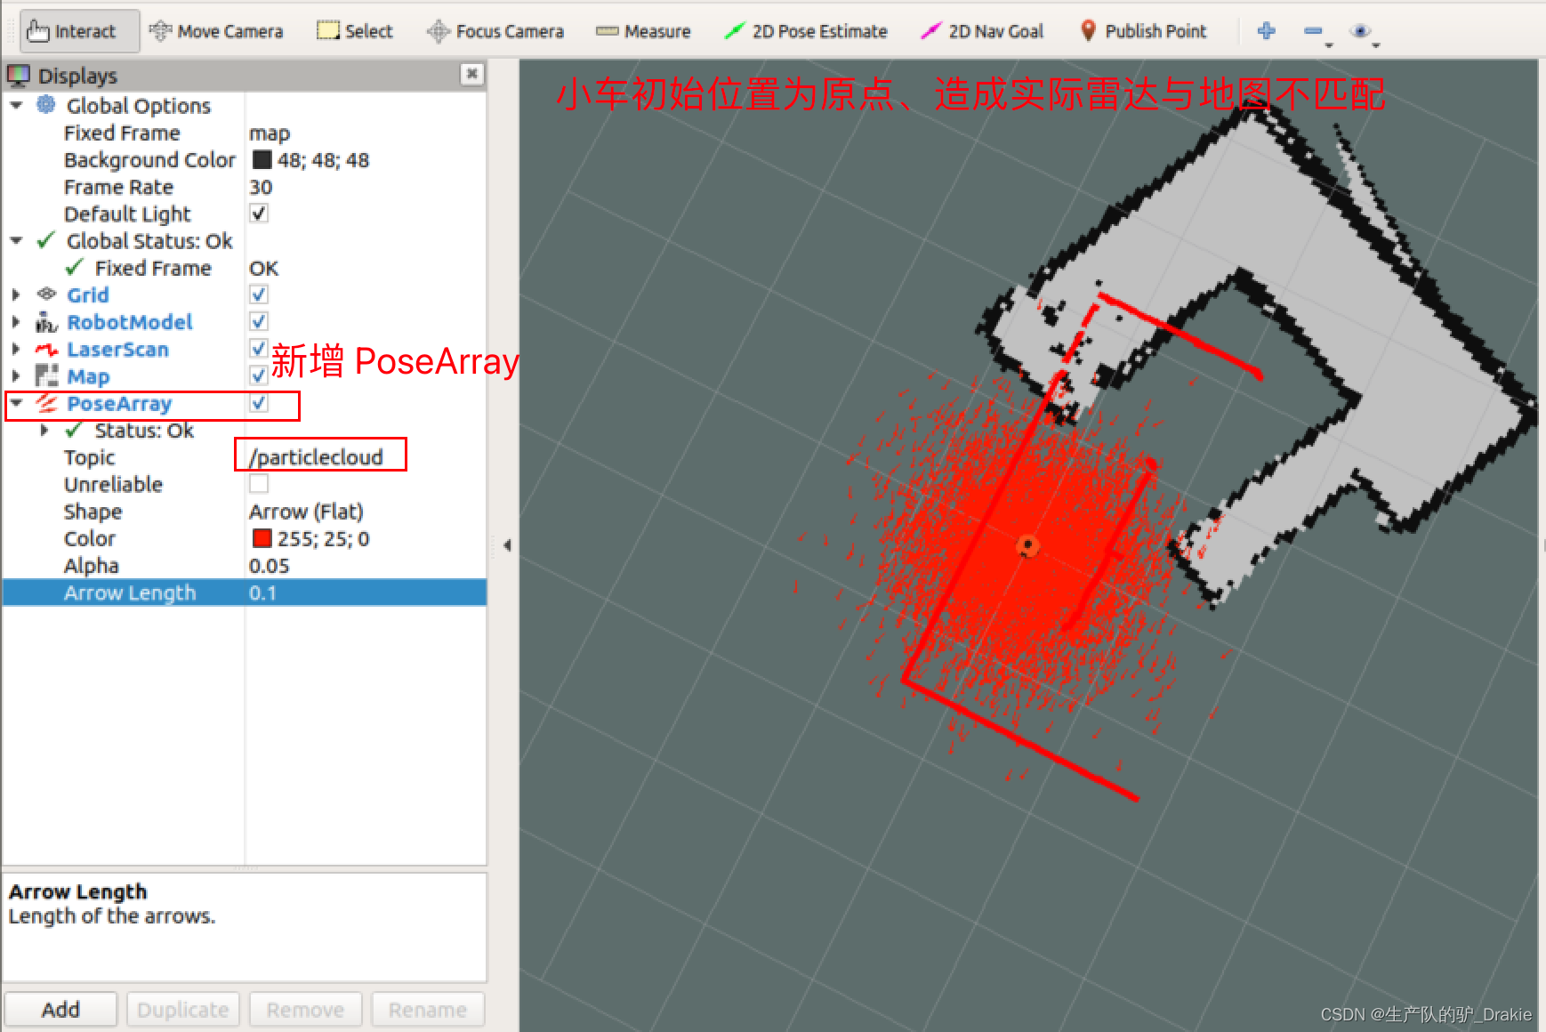Click the RobotModel display icon
The width and height of the screenshot is (1546, 1032).
pos(46,322)
